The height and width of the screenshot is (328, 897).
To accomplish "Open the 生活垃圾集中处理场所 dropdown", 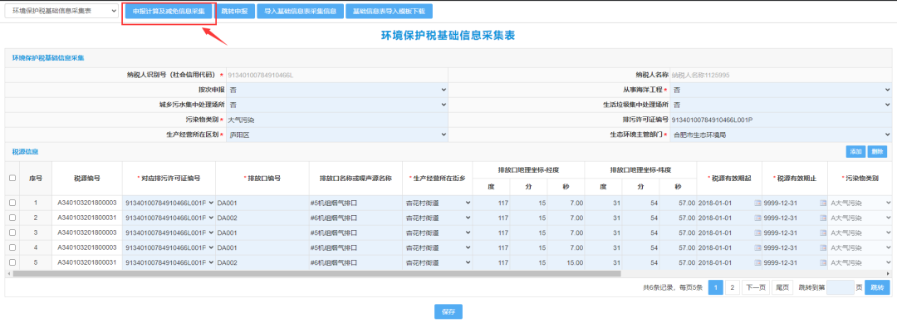I will pyautogui.click(x=781, y=105).
